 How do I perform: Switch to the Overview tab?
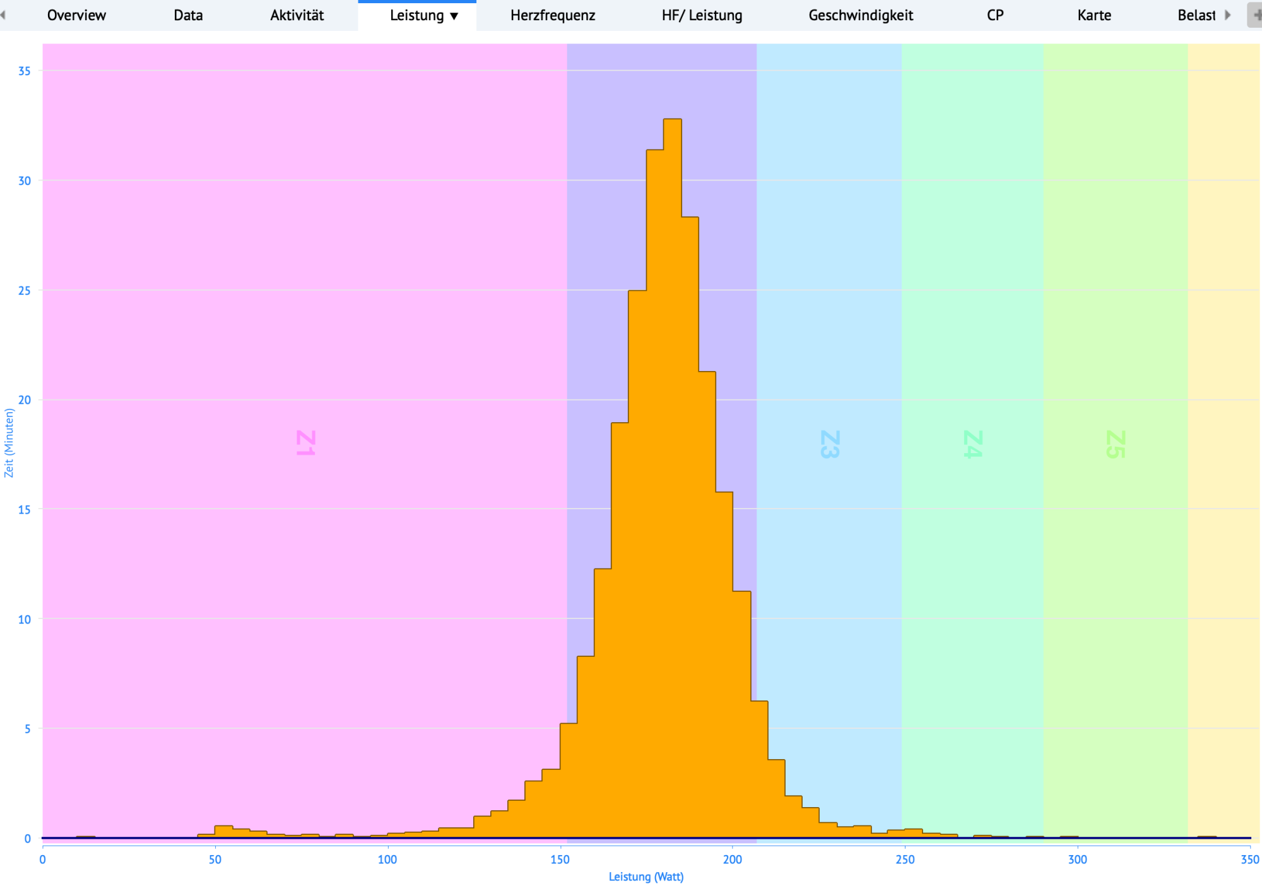tap(76, 15)
